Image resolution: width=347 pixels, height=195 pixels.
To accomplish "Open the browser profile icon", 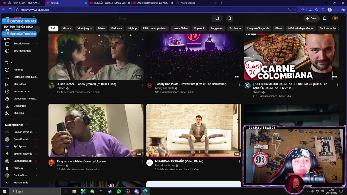I will click(x=330, y=10).
